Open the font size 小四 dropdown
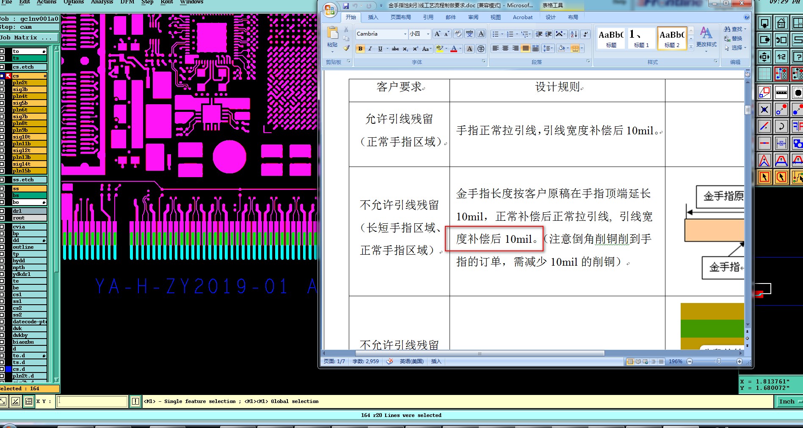 pos(428,34)
